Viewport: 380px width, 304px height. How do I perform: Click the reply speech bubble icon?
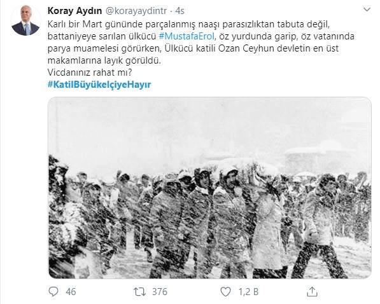[x=53, y=291]
